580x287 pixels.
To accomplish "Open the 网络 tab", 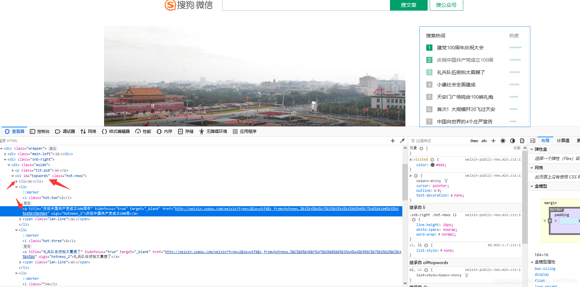I will [88, 132].
